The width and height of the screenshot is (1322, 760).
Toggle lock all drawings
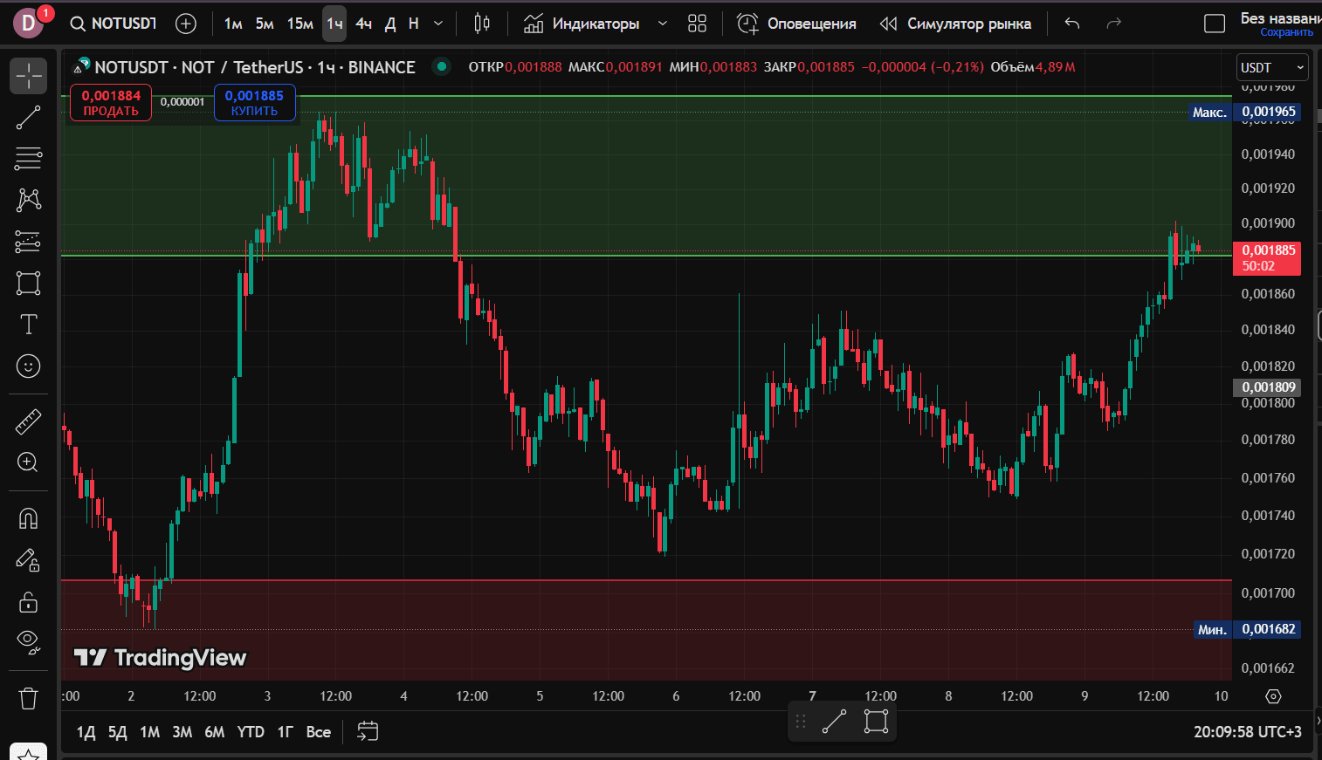point(28,602)
